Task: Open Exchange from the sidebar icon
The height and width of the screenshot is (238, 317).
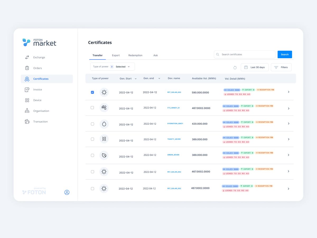Action: [x=27, y=57]
